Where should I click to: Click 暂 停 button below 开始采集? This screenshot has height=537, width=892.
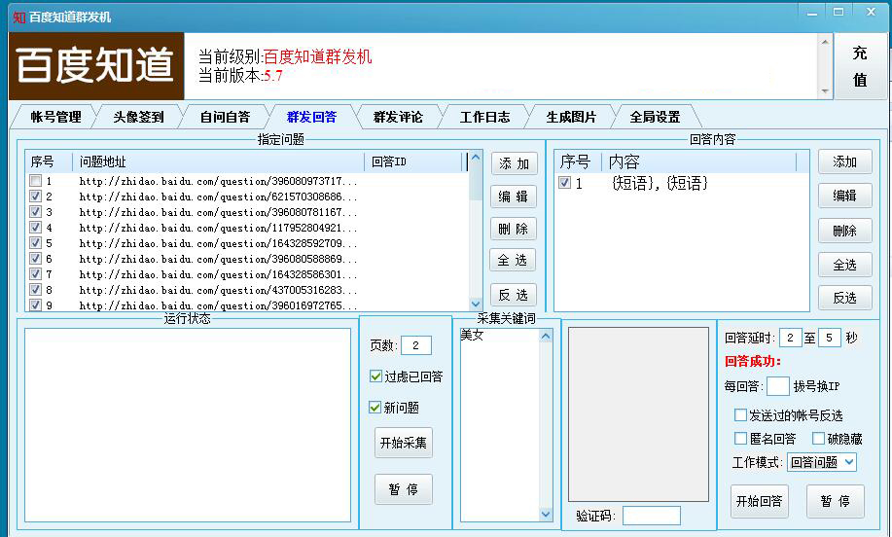point(404,489)
